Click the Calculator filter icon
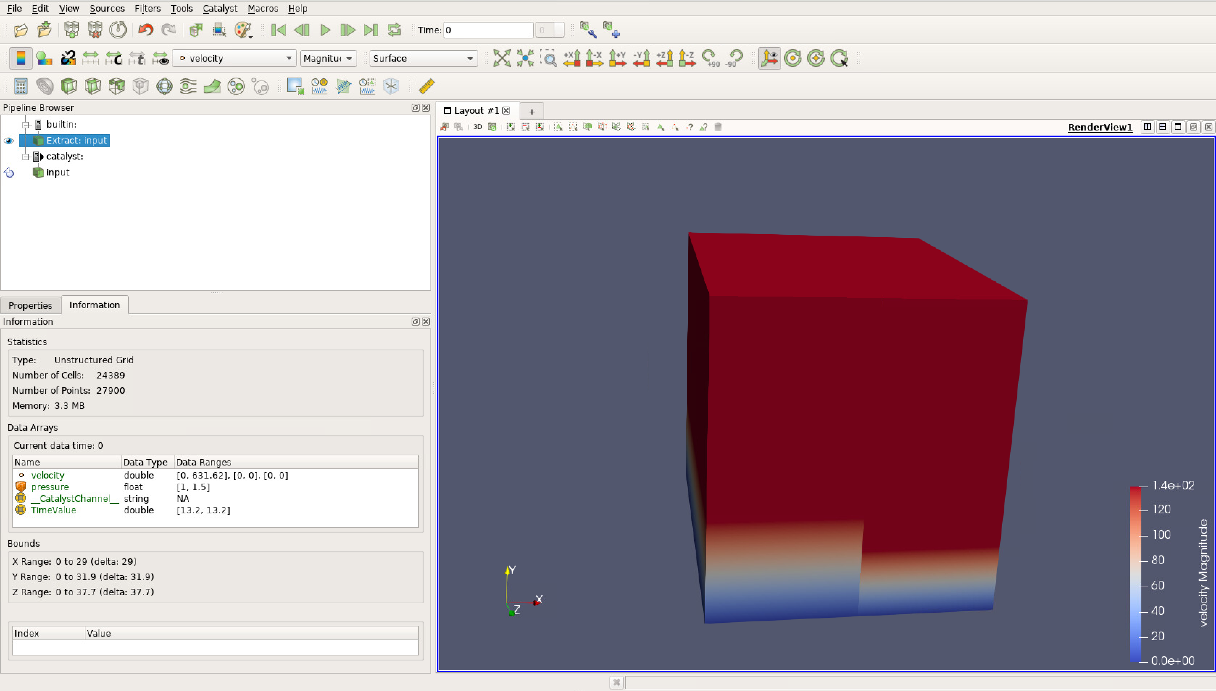 (x=20, y=86)
